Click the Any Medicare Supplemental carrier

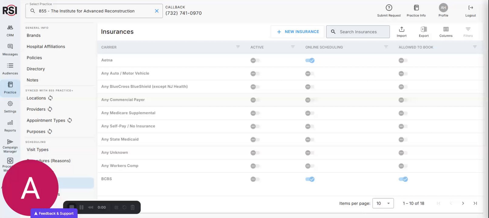128,113
